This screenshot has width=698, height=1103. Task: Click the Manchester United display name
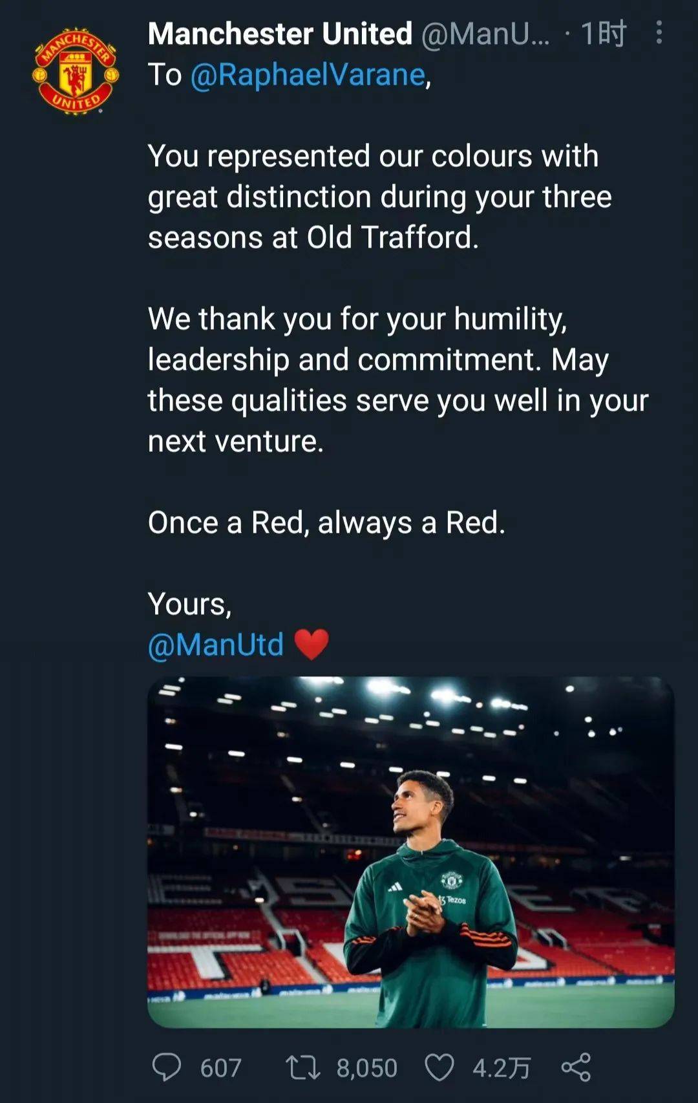pyautogui.click(x=280, y=34)
